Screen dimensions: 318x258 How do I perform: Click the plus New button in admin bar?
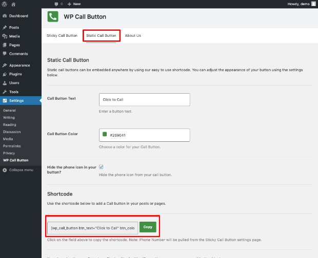coord(74,4)
